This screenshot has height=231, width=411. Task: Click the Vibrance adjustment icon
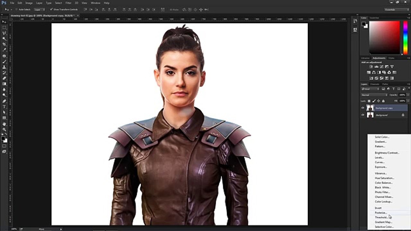coord(392,67)
